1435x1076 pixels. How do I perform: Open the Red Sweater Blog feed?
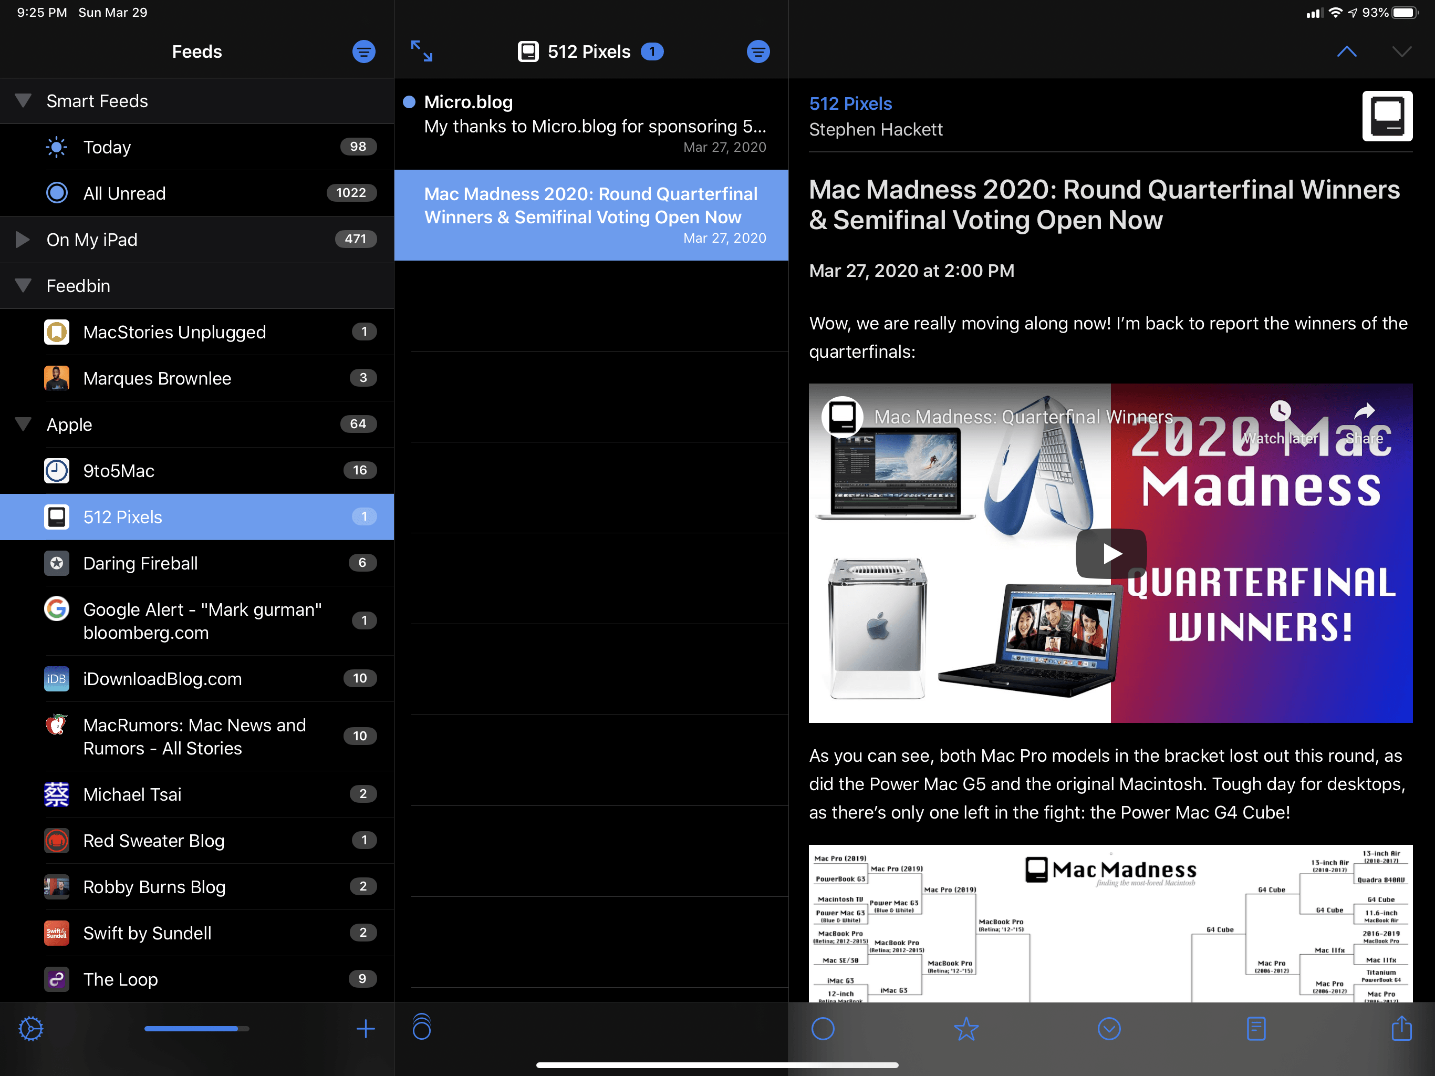click(197, 840)
